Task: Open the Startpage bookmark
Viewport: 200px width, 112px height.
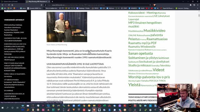Action: tap(83, 8)
